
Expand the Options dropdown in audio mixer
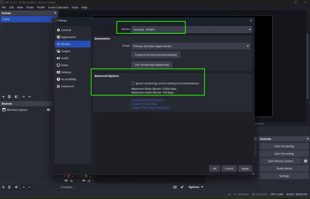196,187
